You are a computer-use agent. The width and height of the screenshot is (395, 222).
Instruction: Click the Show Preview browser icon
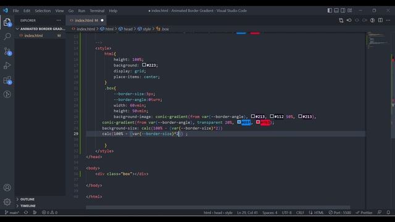click(372, 20)
